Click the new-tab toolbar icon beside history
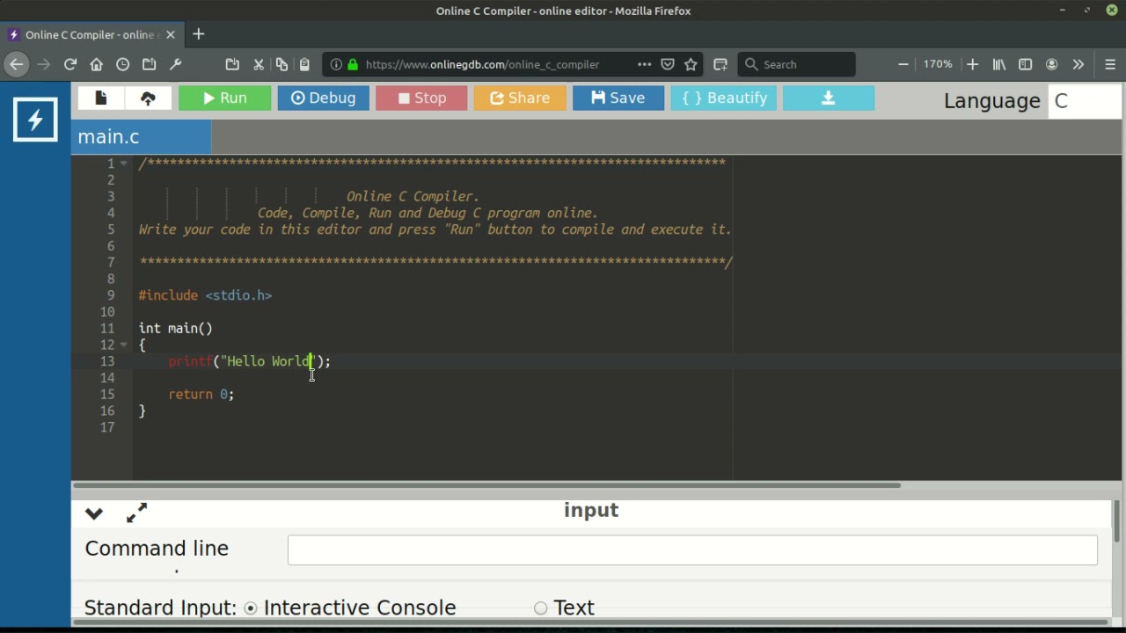The height and width of the screenshot is (633, 1126). [x=150, y=64]
